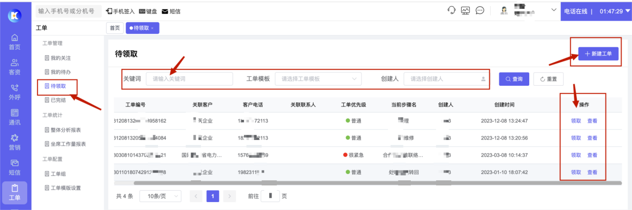Expand the user account dropdown arrow

[553, 10]
